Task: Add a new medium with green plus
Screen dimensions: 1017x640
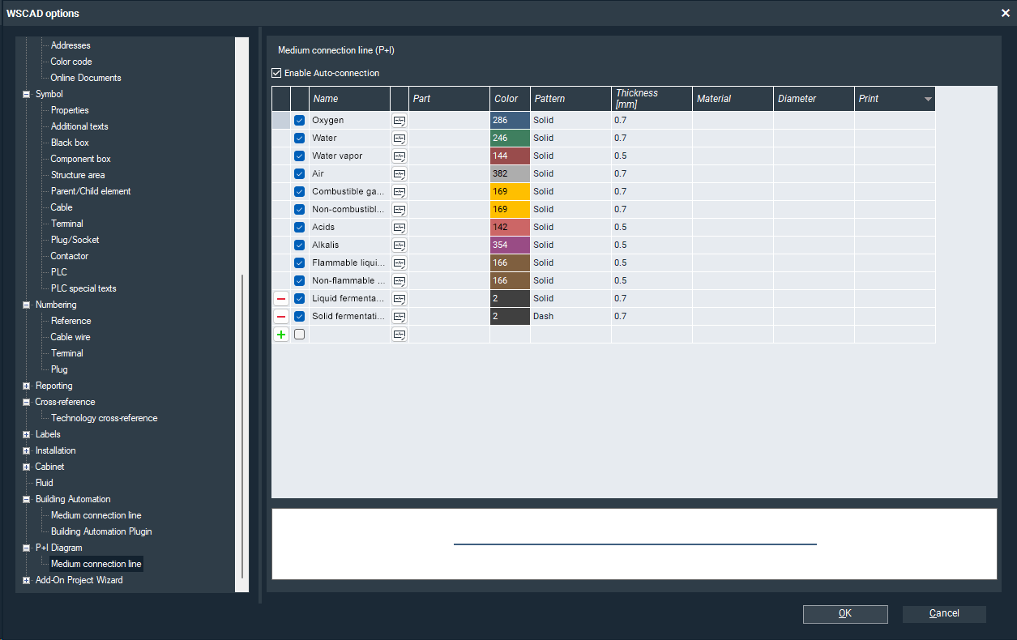Action: 281,335
